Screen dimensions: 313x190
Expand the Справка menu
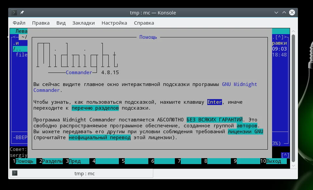[144, 23]
